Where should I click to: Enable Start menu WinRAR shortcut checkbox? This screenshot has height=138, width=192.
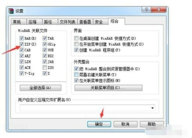pos(76,44)
